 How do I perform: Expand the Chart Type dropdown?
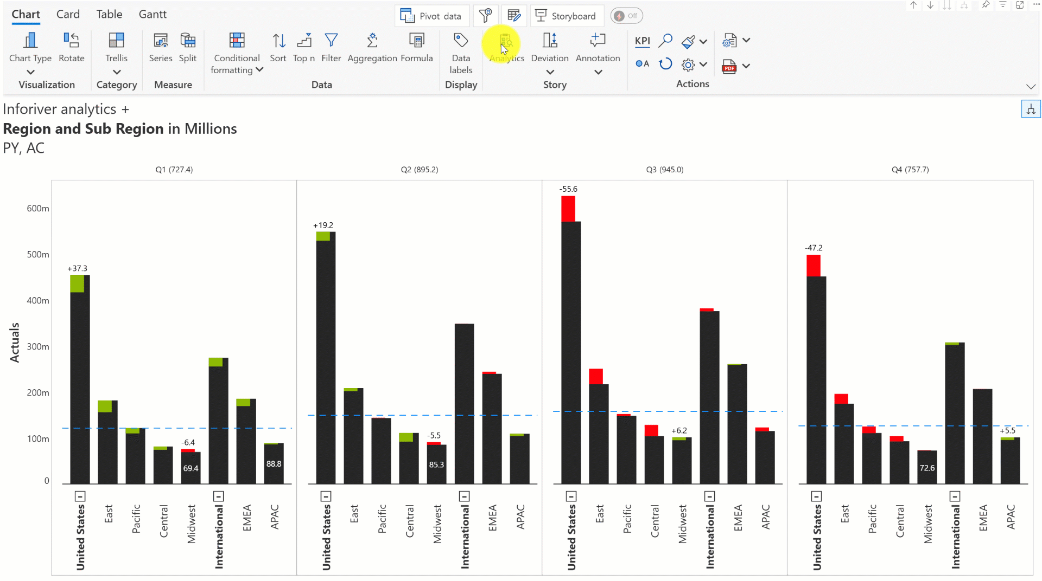(30, 72)
